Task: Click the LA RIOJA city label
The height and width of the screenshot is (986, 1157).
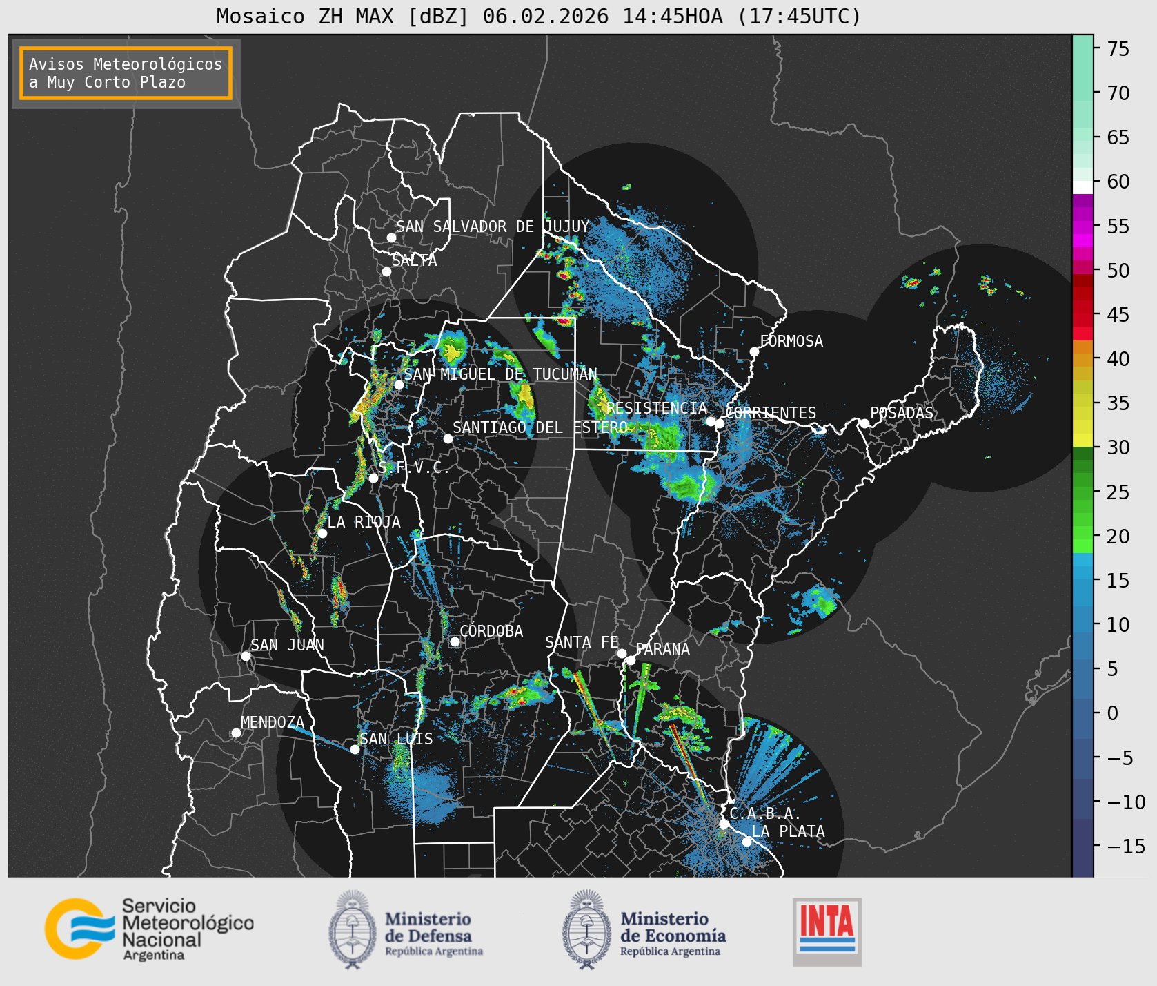Action: [364, 522]
